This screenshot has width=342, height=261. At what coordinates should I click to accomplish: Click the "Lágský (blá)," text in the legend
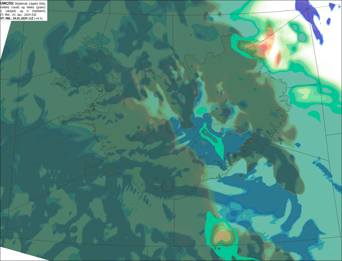(37, 3)
